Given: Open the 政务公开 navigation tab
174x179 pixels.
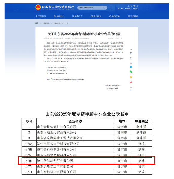Looking at the screenshot, I should [x=77, y=16].
